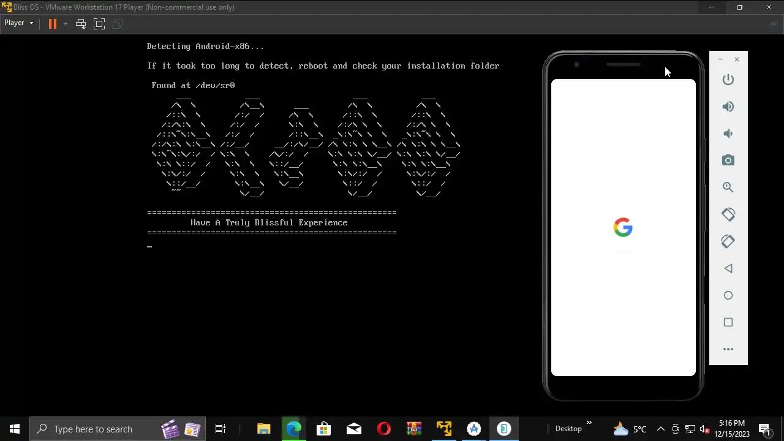
Task: Launch Opera browser from the taskbar
Action: 384,429
